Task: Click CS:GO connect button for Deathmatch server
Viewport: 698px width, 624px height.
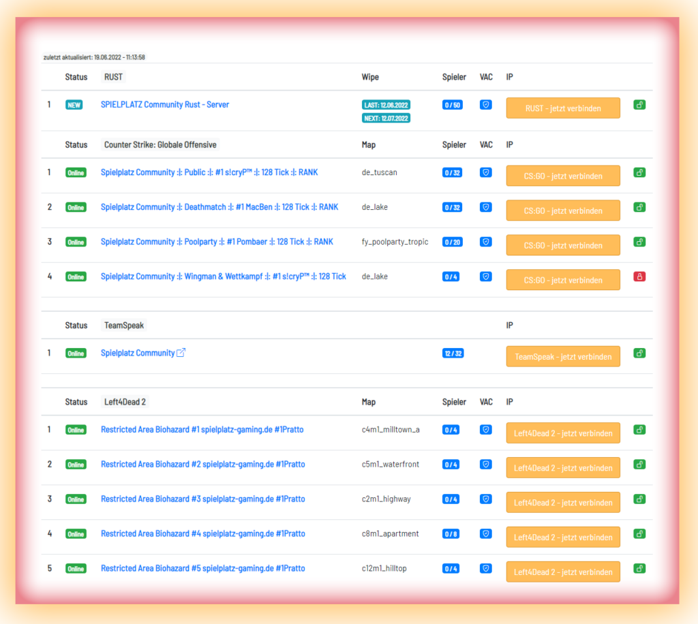Action: click(x=562, y=210)
